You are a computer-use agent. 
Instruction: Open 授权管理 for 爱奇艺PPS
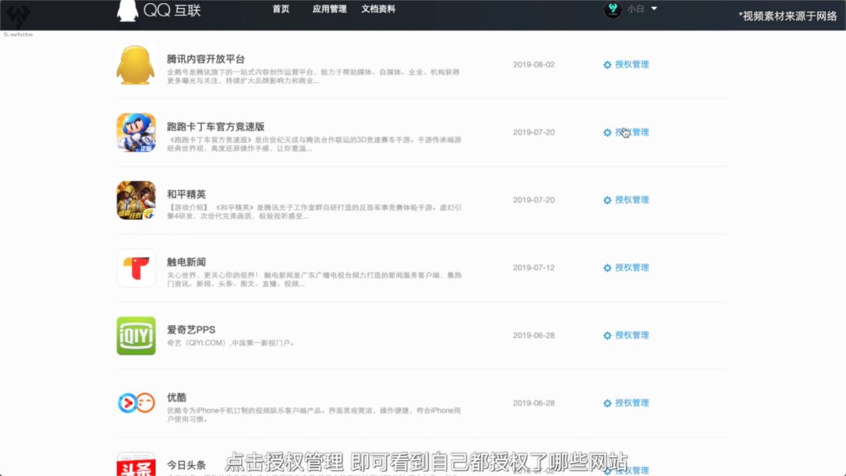click(632, 335)
